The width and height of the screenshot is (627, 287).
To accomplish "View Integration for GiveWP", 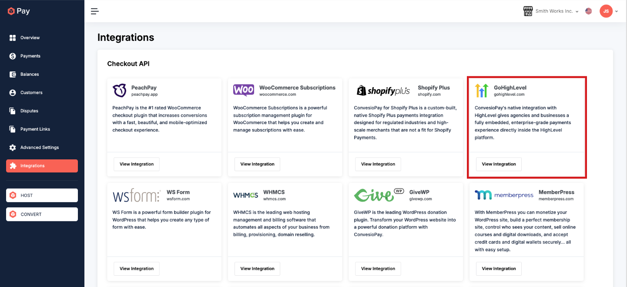I will (378, 269).
